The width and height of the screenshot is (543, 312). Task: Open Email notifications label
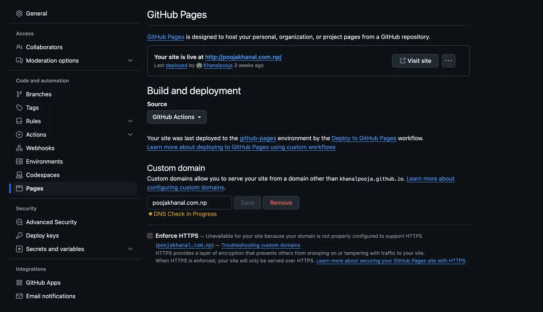point(51,296)
